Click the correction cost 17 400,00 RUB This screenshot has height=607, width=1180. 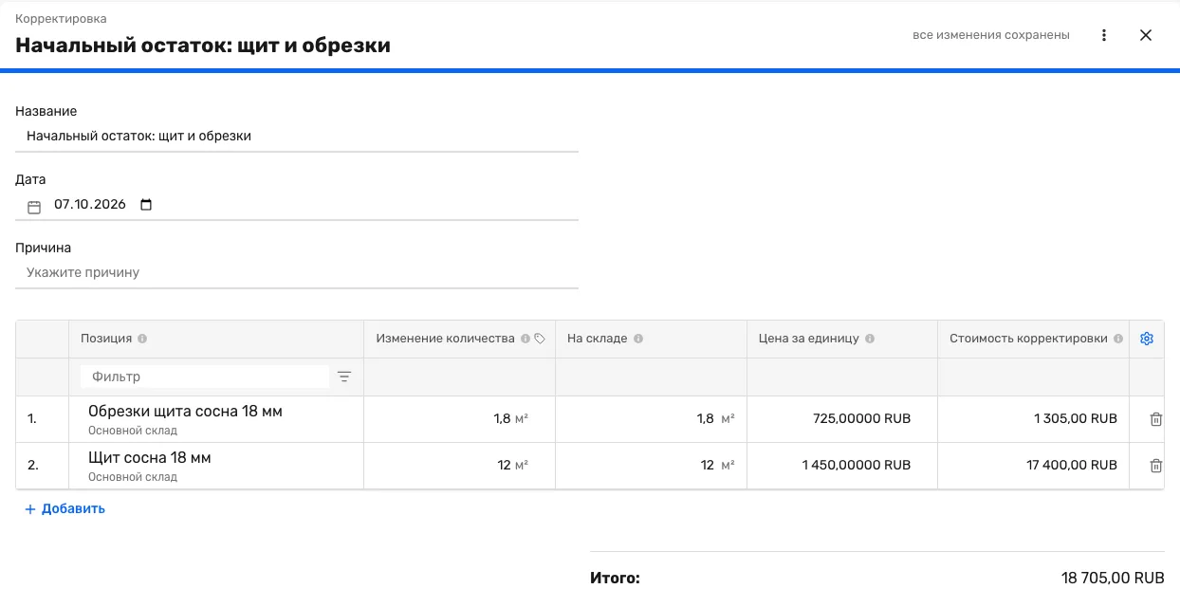click(x=1072, y=466)
